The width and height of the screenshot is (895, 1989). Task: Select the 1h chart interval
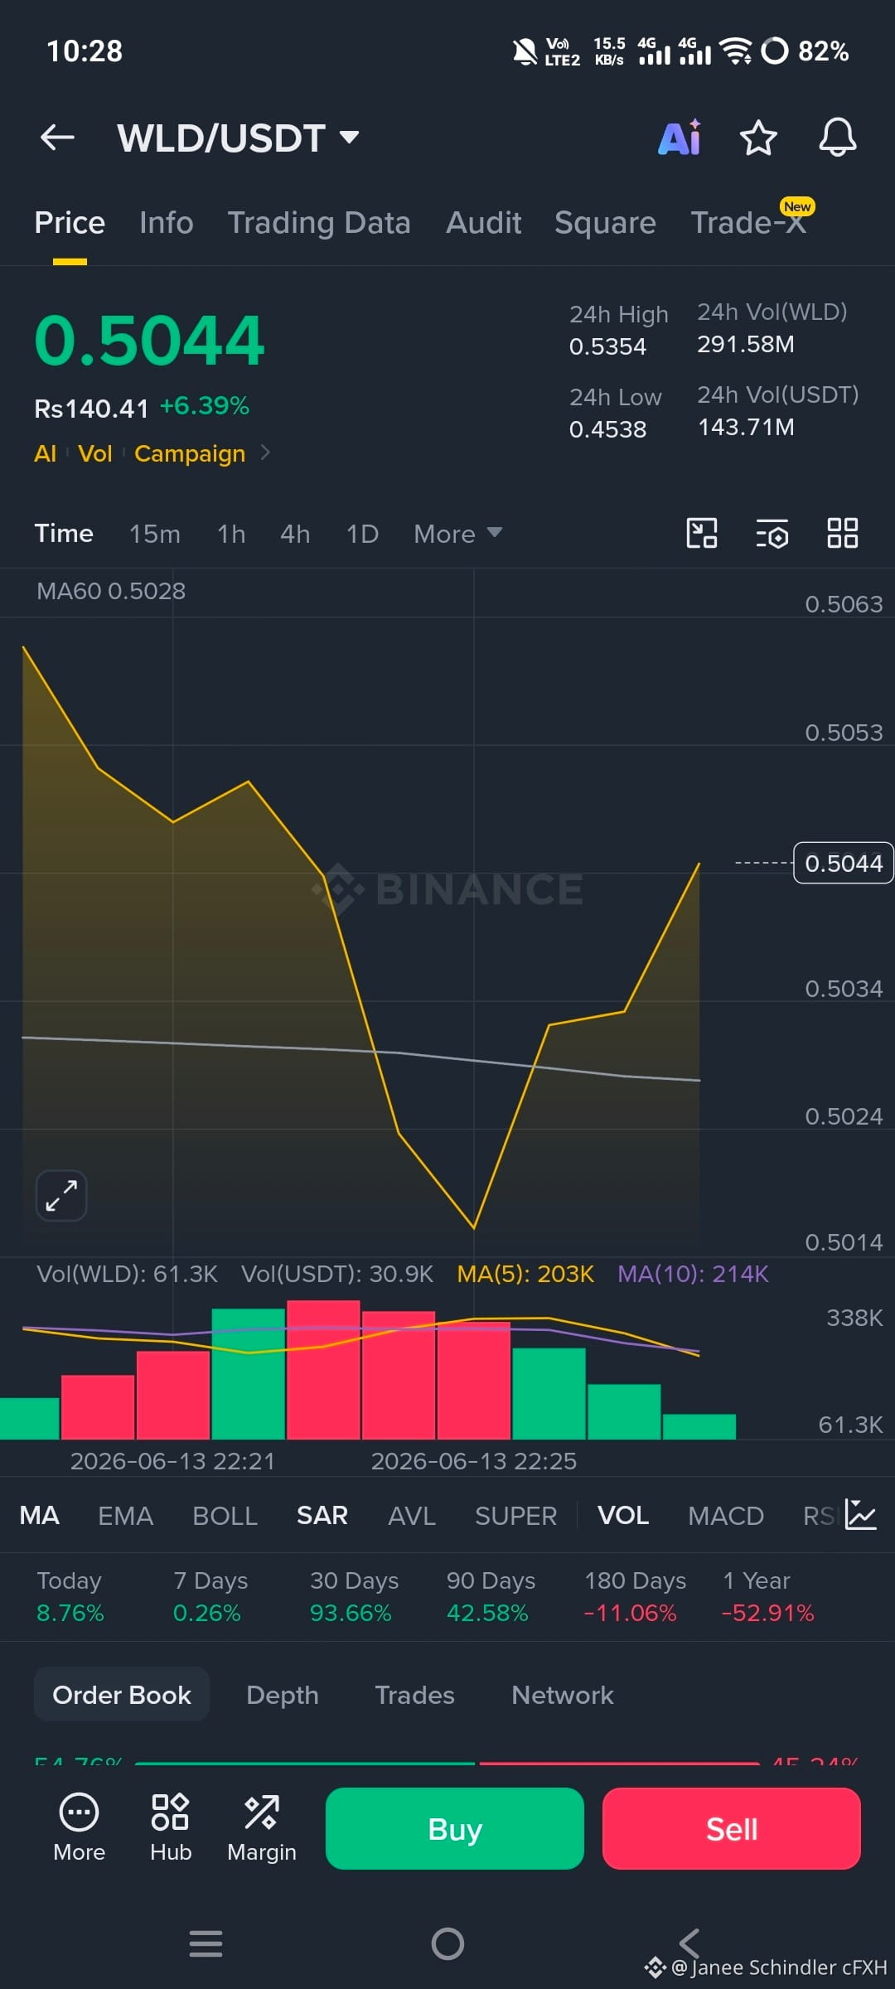(231, 534)
